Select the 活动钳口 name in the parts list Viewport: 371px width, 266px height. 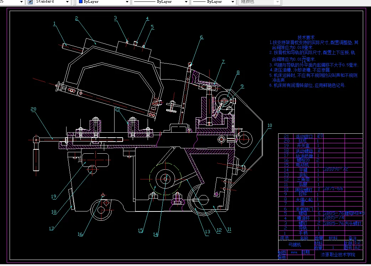[x=304, y=136]
